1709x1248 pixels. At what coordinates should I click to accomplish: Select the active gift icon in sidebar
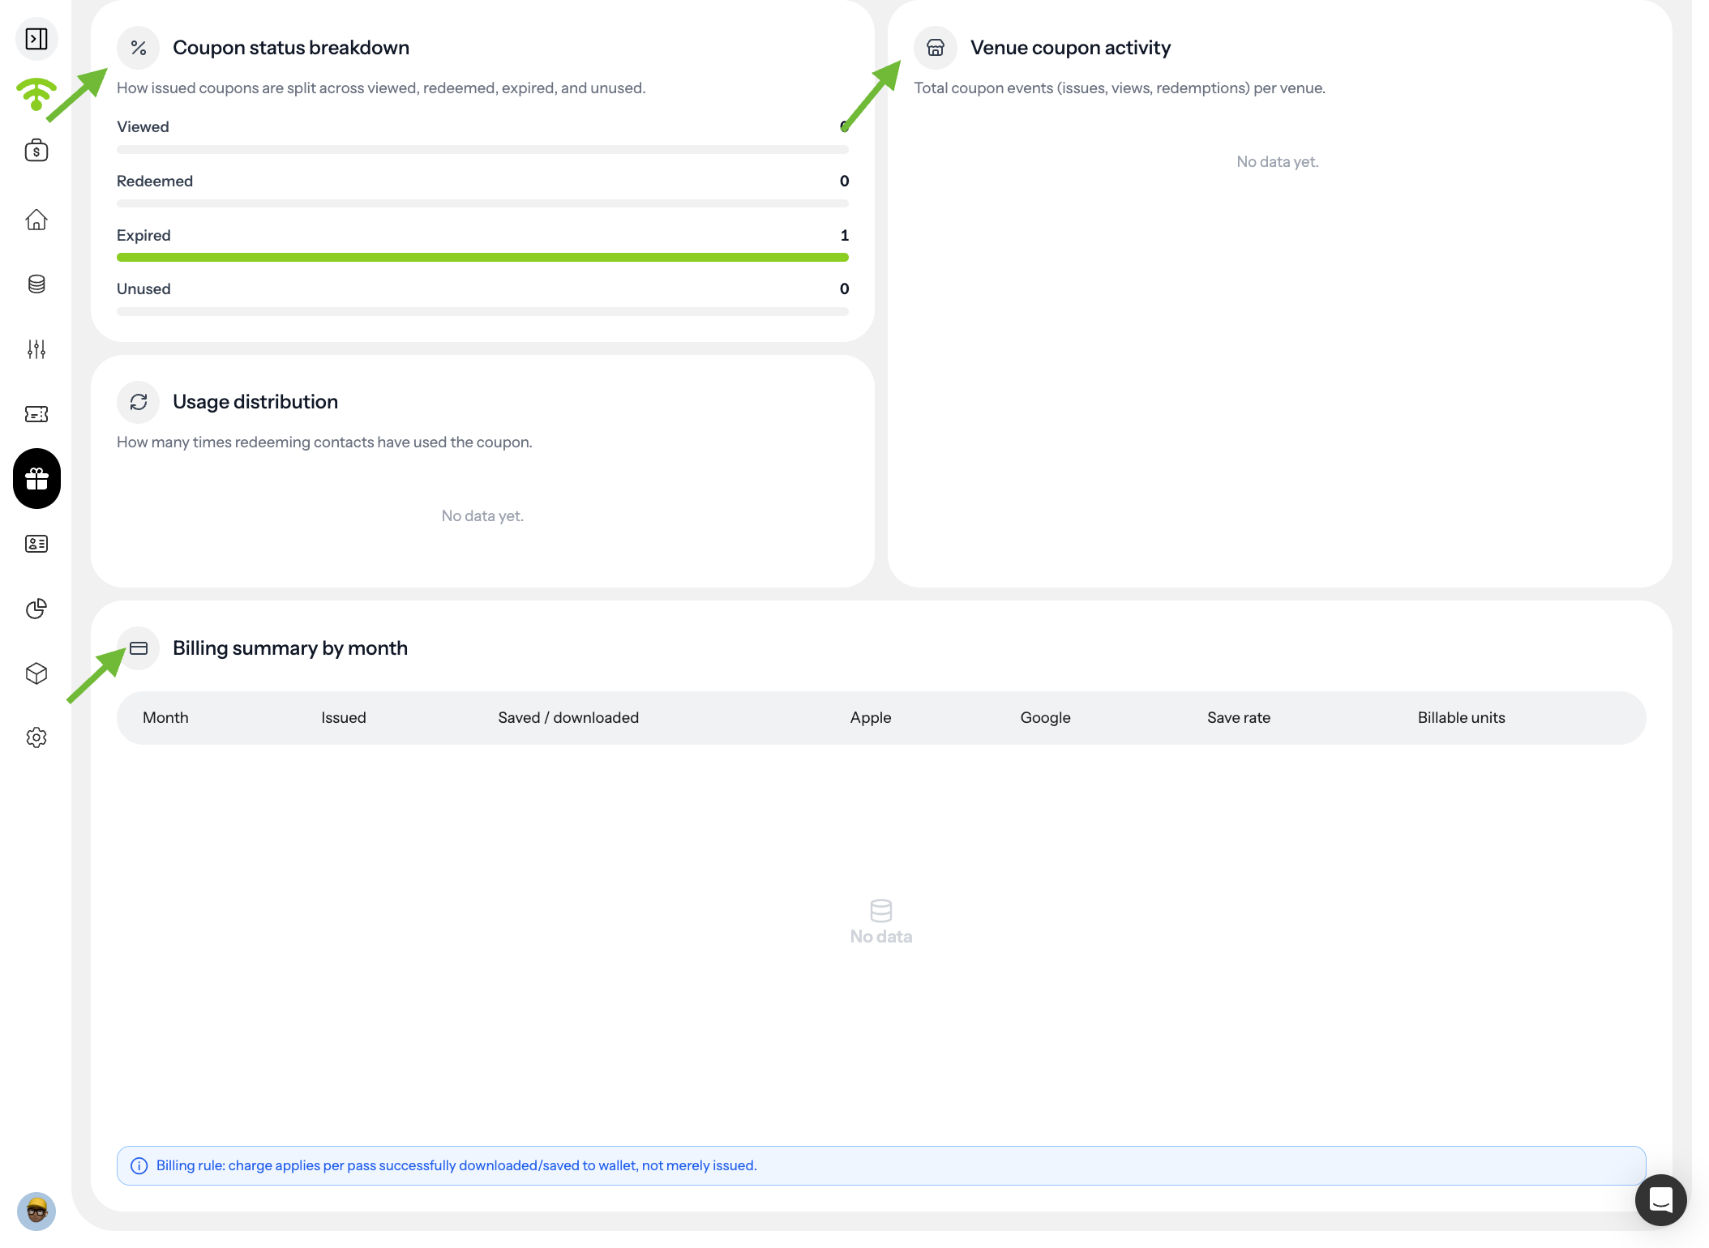pyautogui.click(x=36, y=479)
